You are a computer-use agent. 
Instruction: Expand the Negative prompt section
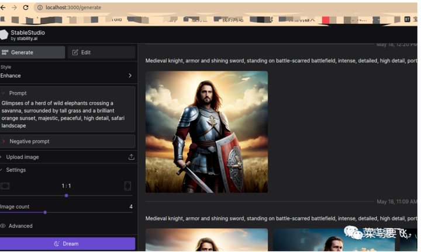pyautogui.click(x=68, y=141)
